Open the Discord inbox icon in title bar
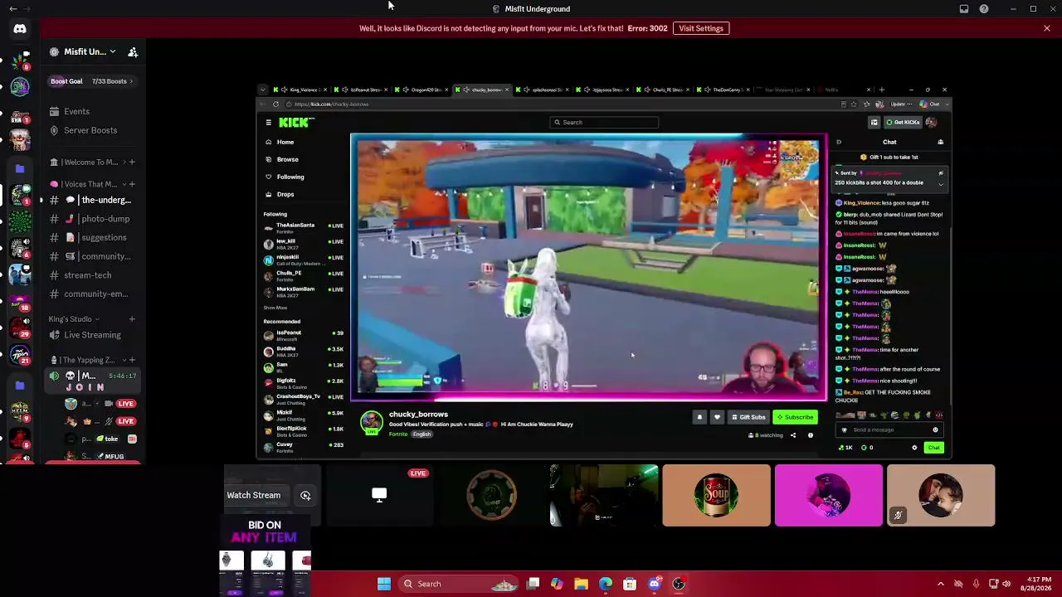This screenshot has width=1062, height=597. click(x=964, y=9)
